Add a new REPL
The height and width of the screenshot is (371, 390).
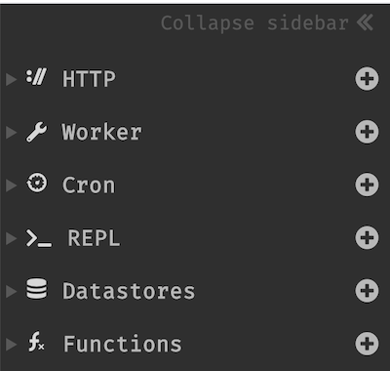point(367,238)
